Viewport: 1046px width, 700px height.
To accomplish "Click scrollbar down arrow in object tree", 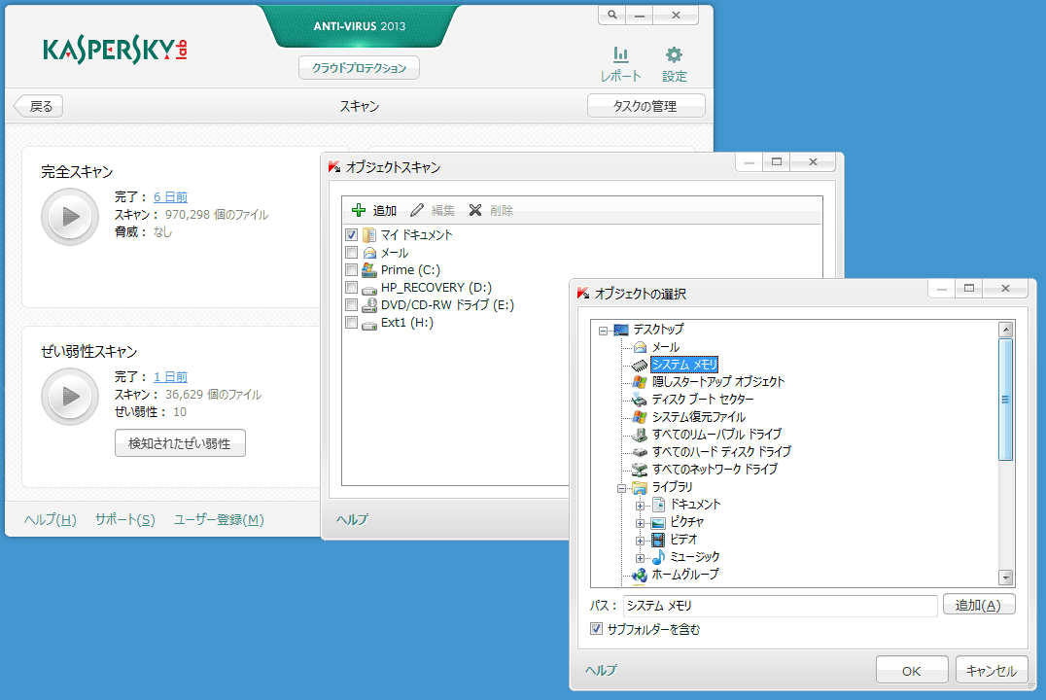I will (1006, 577).
